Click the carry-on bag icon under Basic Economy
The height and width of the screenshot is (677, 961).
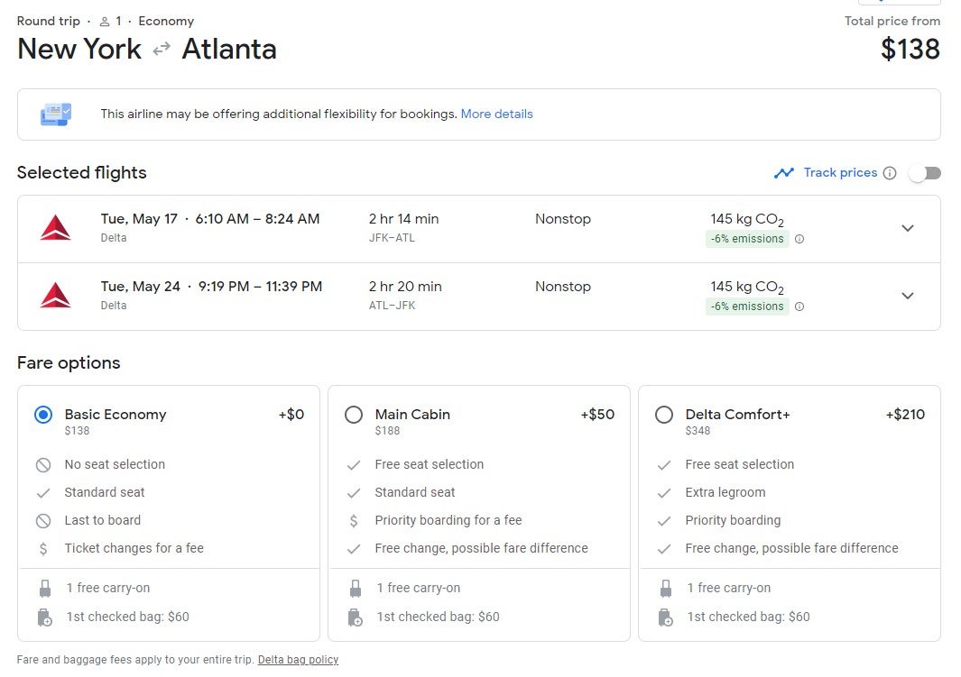tap(43, 587)
